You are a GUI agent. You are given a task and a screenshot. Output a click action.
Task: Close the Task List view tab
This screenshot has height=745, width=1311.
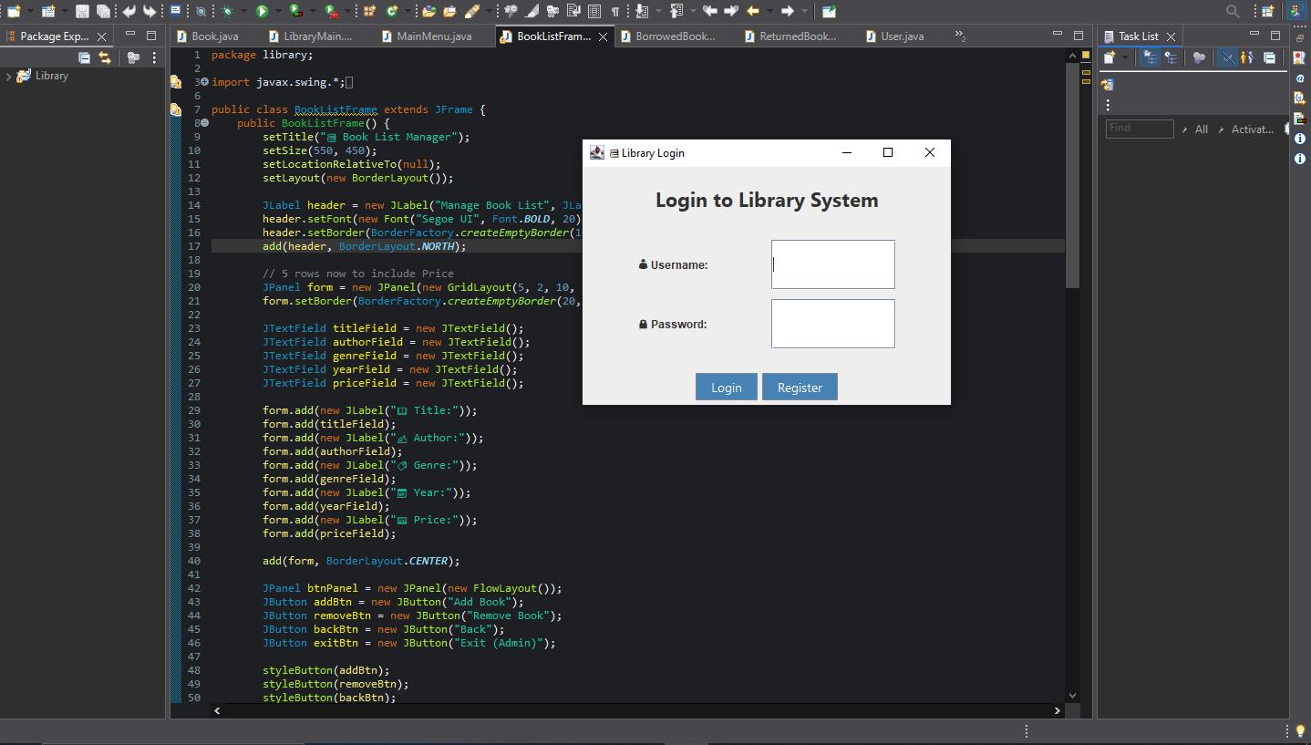click(x=1172, y=36)
